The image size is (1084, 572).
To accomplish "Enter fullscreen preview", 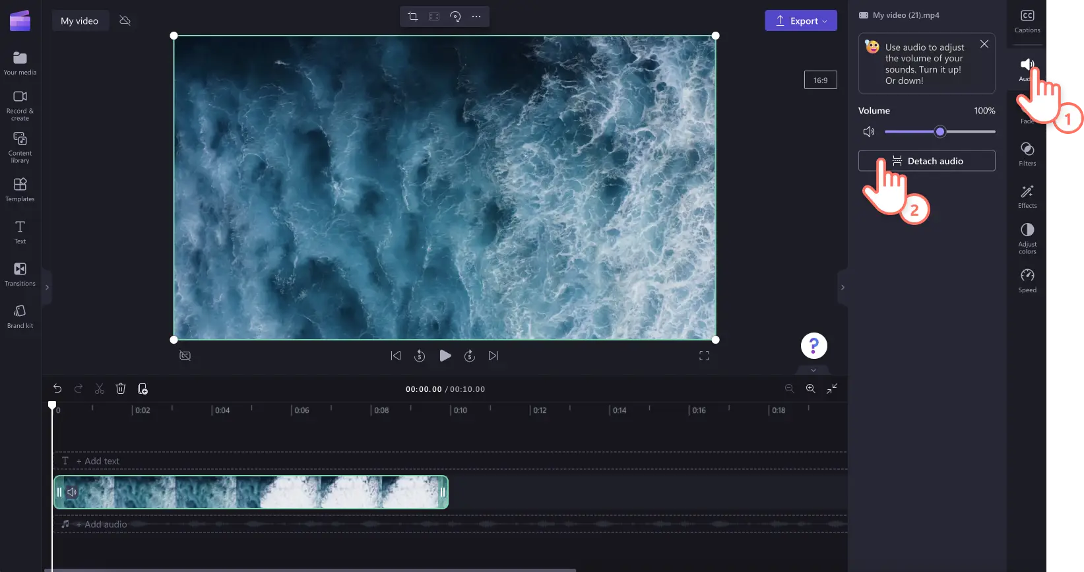I will point(704,356).
